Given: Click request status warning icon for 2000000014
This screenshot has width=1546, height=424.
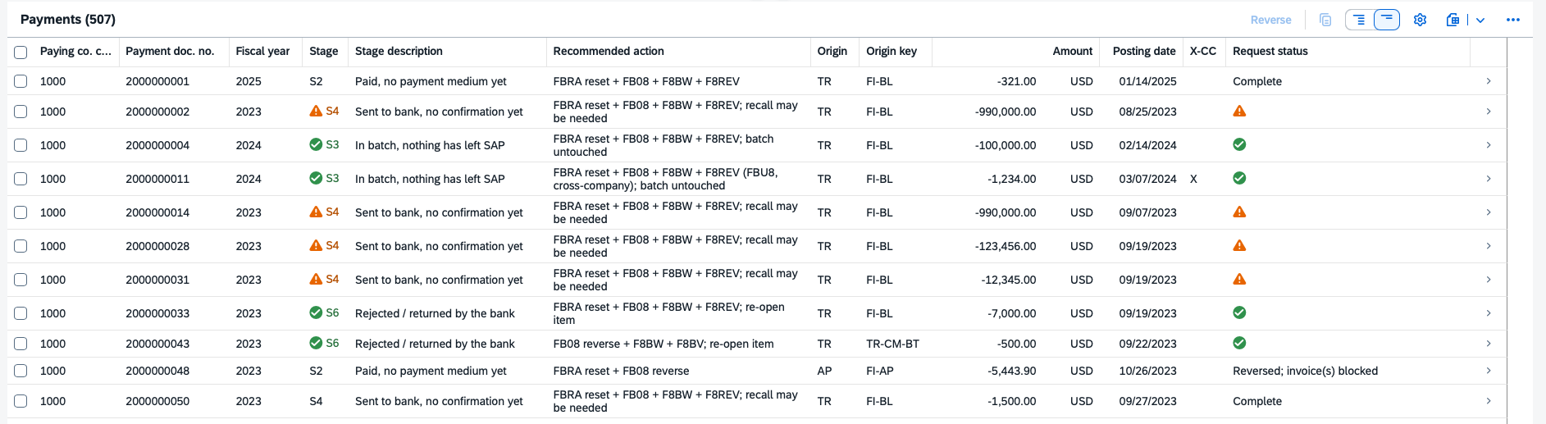Looking at the screenshot, I should (x=1239, y=212).
